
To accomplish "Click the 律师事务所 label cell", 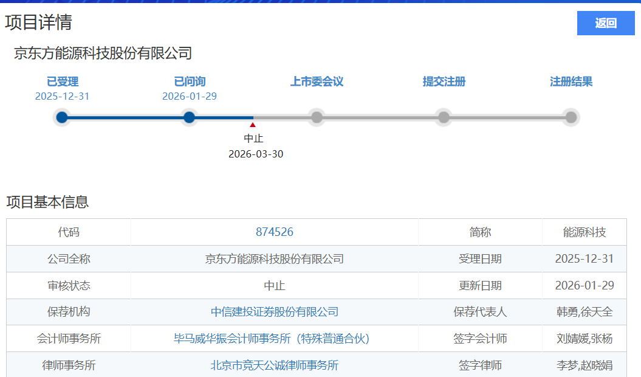I will pos(69,365).
